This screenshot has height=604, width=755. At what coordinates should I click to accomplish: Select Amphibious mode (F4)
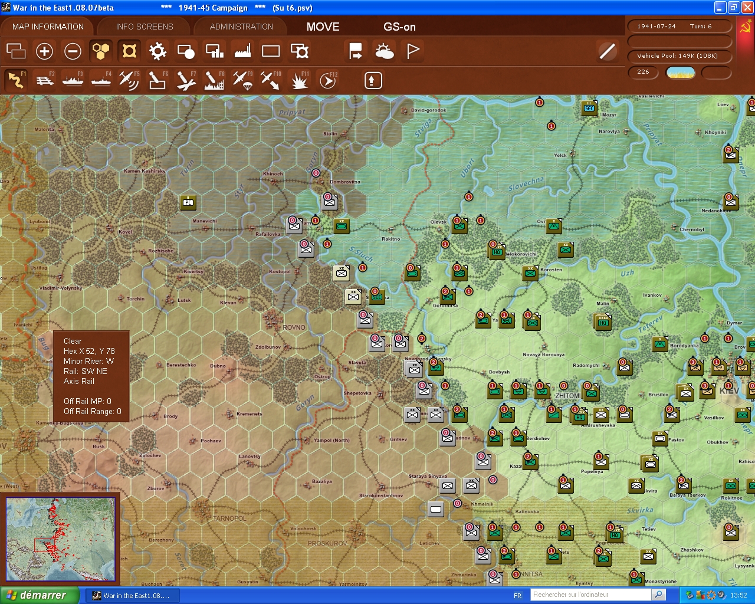101,80
